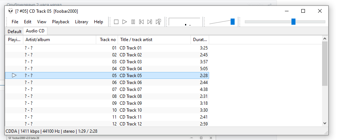
Task: Click the 4:38 duration of Track 07
Action: (x=204, y=89)
